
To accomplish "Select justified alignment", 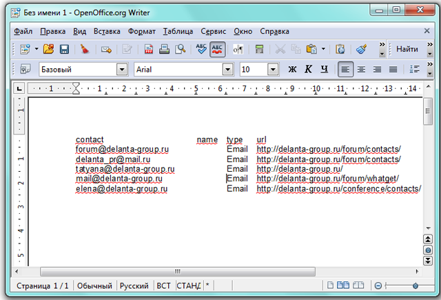I will click(393, 69).
